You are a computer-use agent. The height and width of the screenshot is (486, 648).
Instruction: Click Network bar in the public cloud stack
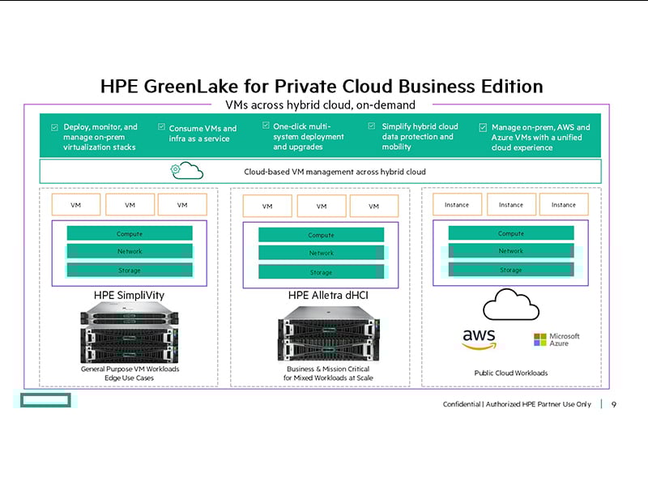[x=511, y=251]
